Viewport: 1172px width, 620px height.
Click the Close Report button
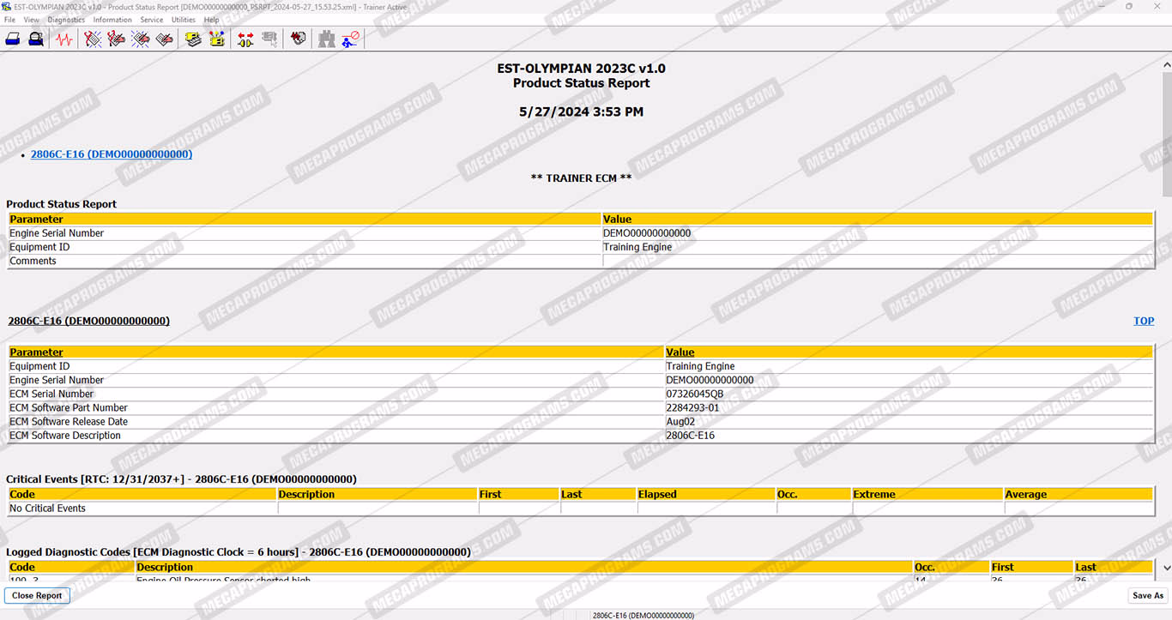coord(37,595)
